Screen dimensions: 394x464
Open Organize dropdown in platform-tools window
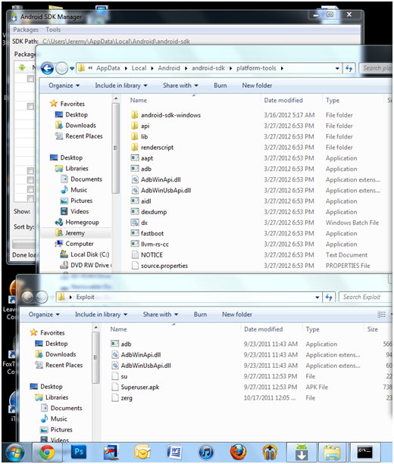point(64,86)
